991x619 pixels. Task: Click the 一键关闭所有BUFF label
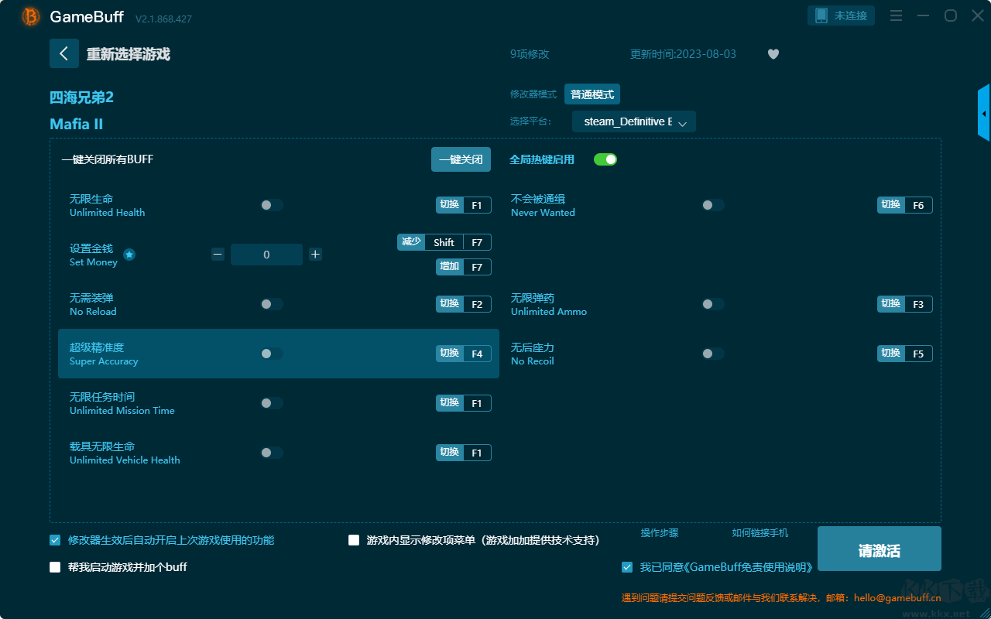point(108,159)
